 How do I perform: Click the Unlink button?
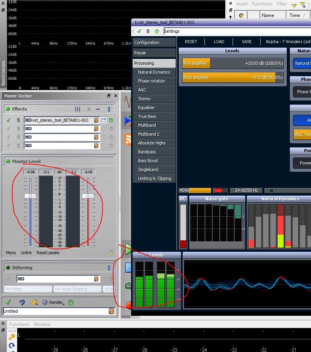26,253
